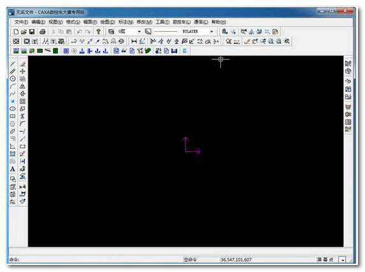Click the pan crosshair-circle icon in second toolbar row
Viewport: 365px width, 272px height.
pos(121,41)
